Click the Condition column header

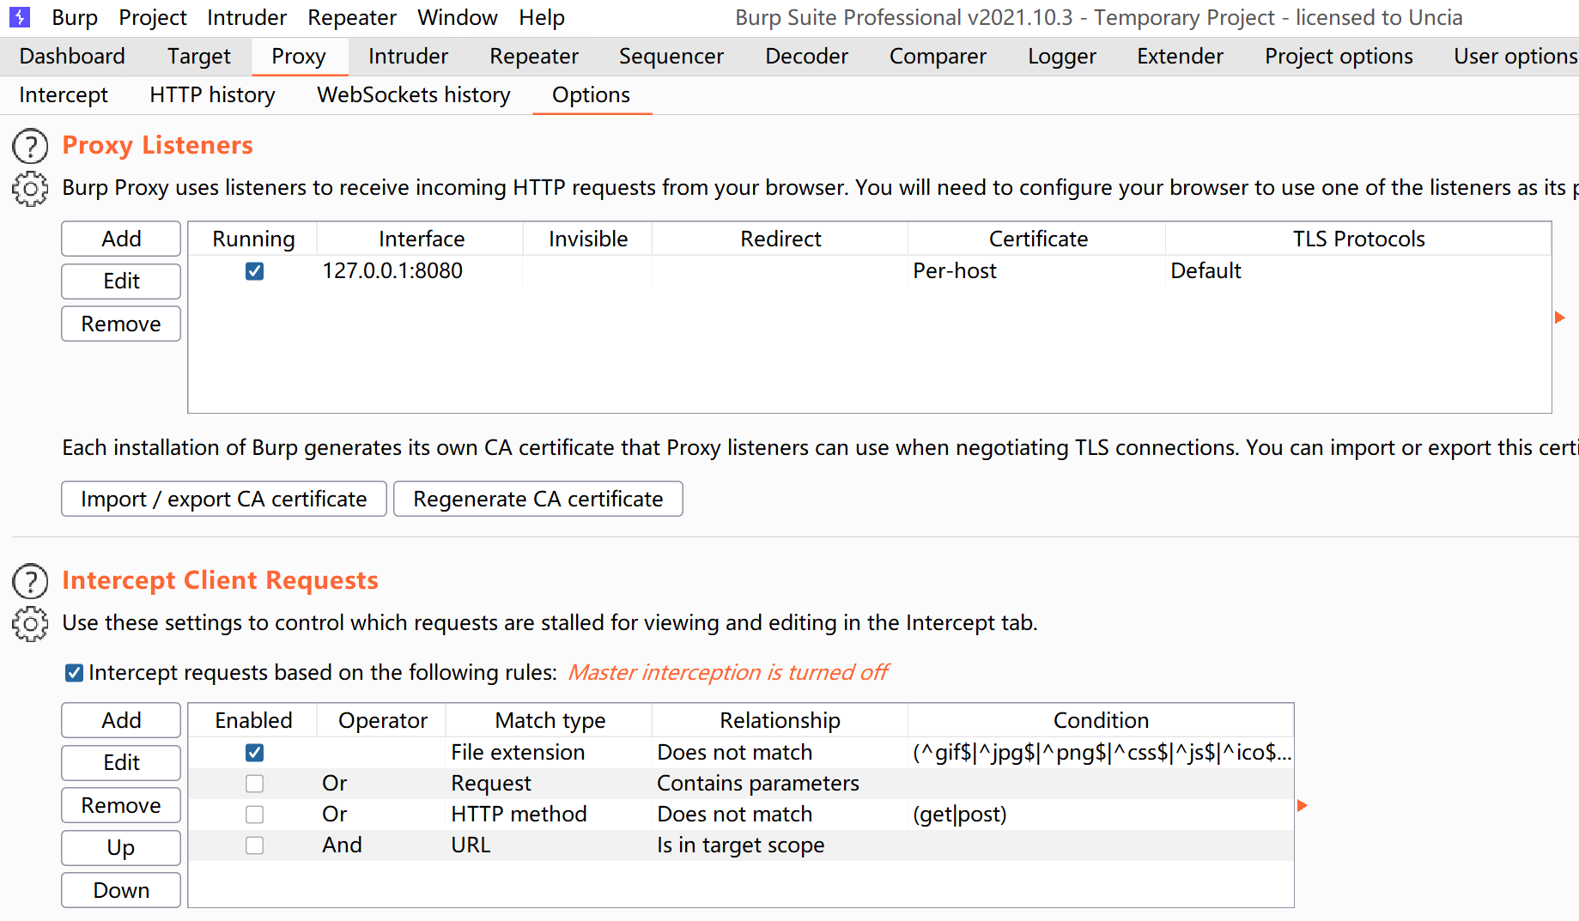(1101, 721)
